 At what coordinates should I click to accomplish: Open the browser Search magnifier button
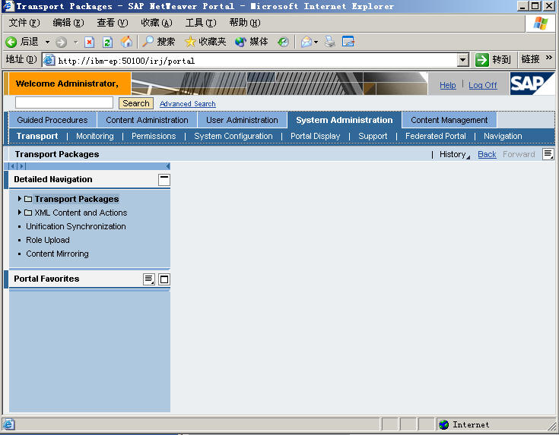(158, 42)
